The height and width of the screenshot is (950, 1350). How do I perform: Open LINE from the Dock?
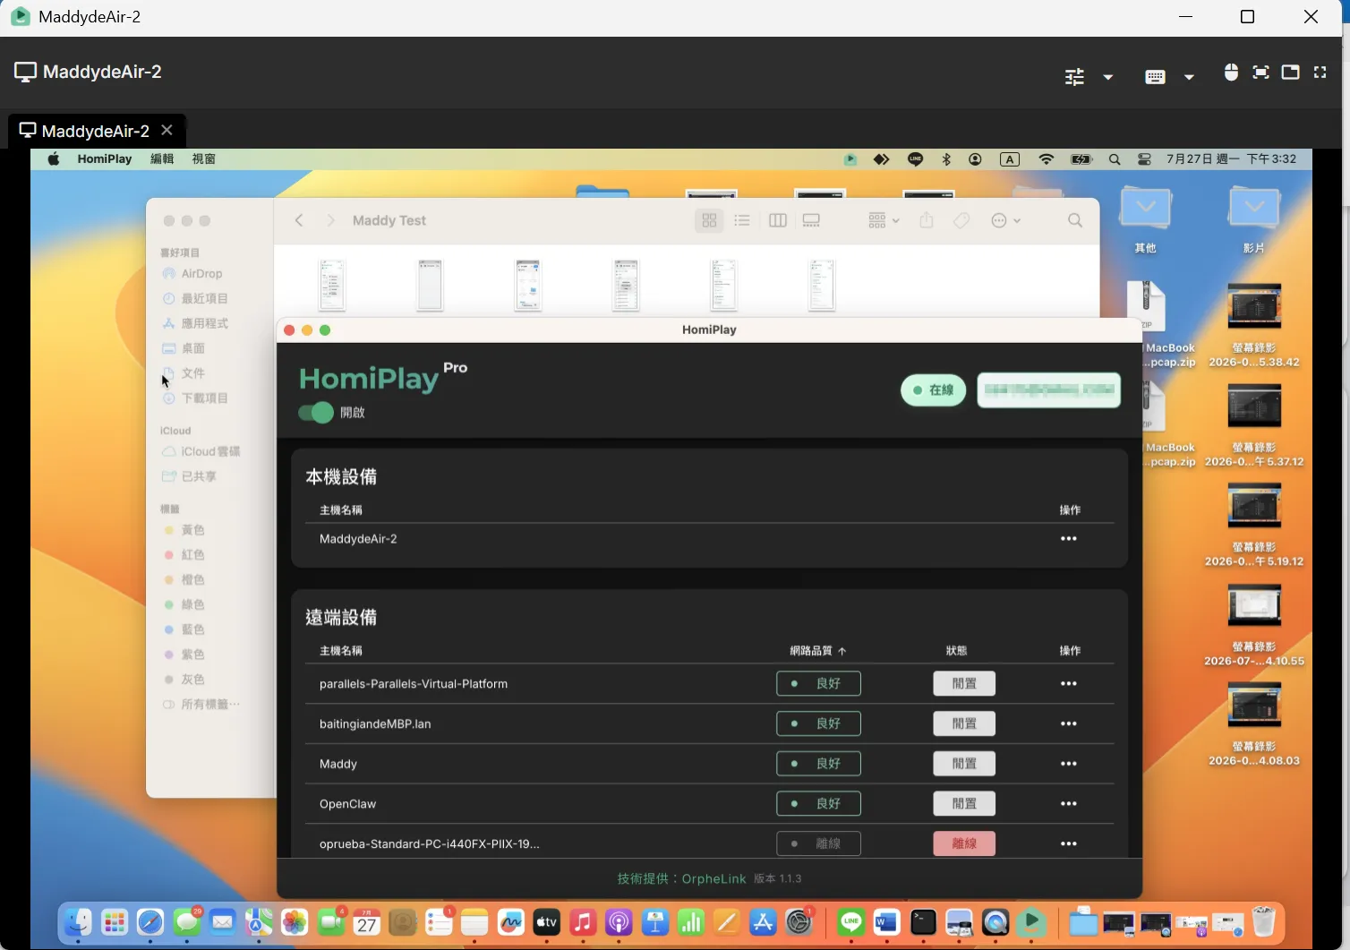click(850, 922)
